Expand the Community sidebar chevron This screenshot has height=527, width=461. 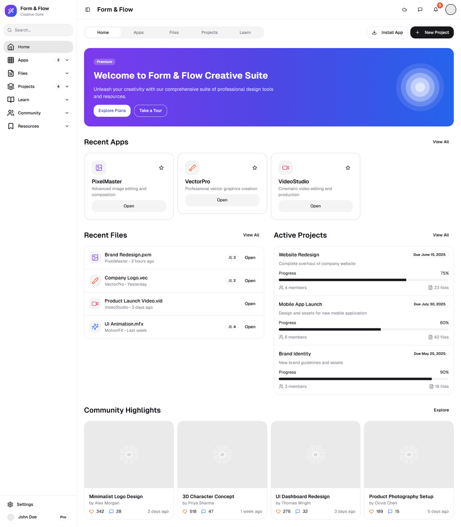pos(67,113)
